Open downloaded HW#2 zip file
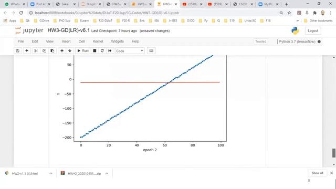The width and height of the screenshot is (336, 189). point(84,173)
